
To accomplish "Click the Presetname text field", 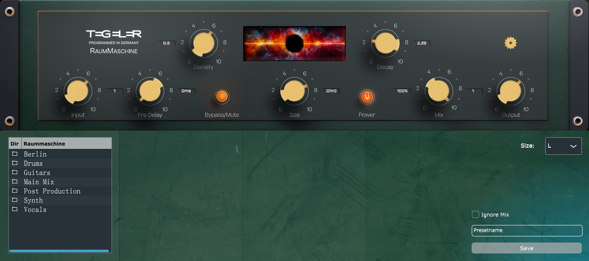I will (x=527, y=230).
